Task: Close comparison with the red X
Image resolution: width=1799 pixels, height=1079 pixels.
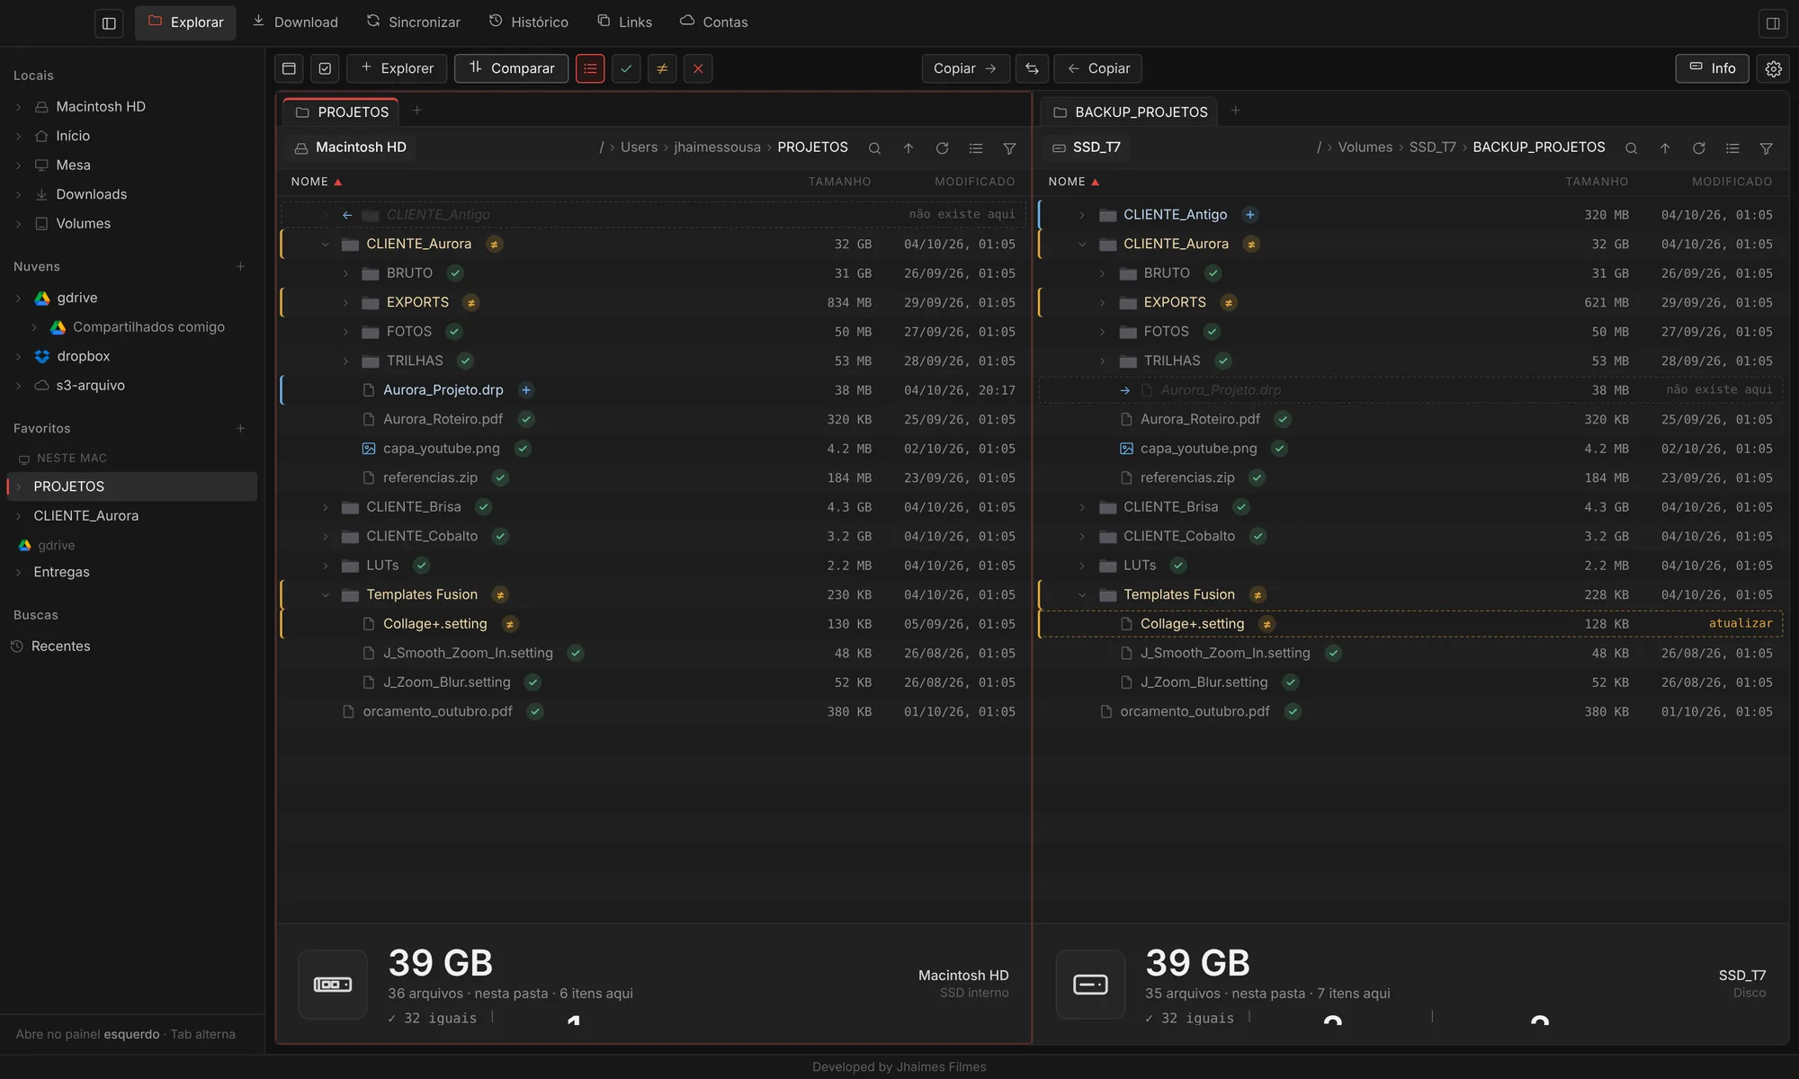Action: (x=698, y=68)
